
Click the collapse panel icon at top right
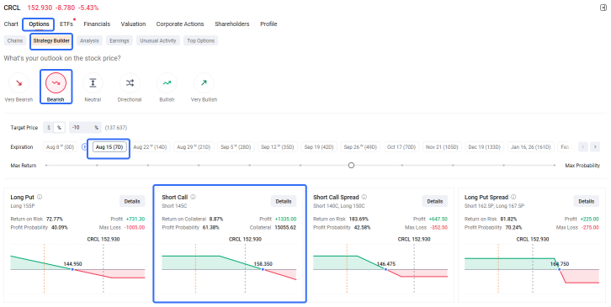(x=603, y=8)
